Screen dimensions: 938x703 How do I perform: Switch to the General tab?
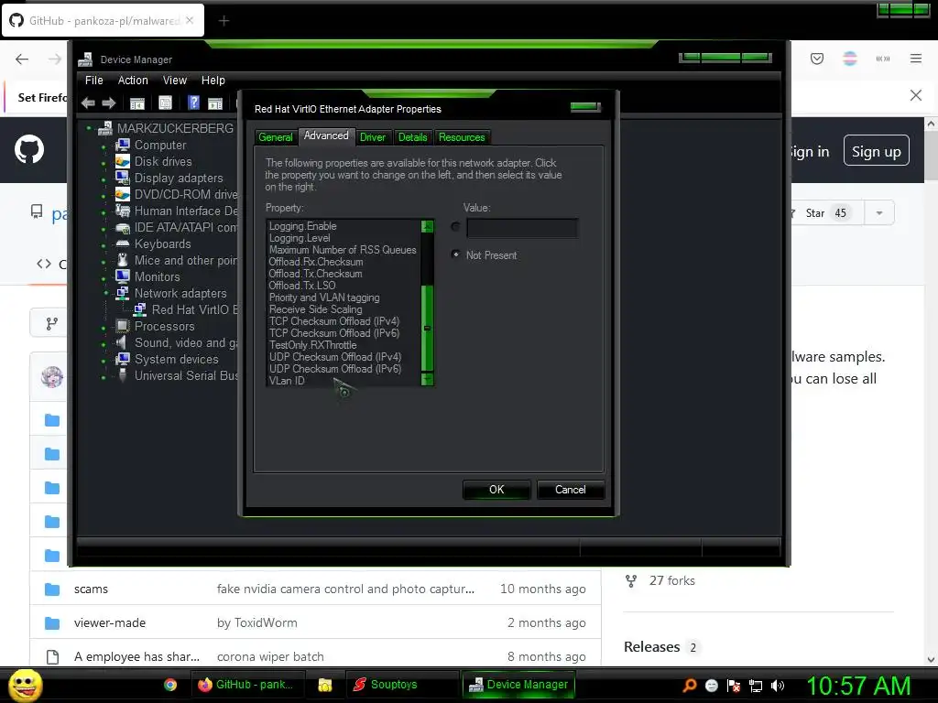tap(275, 137)
